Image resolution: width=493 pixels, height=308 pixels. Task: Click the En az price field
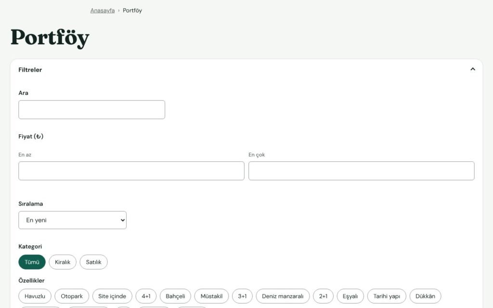coord(131,171)
